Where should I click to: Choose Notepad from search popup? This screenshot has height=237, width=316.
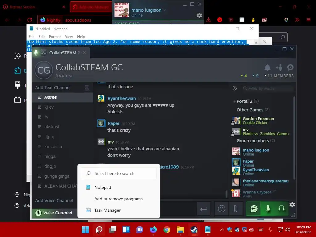click(x=119, y=187)
